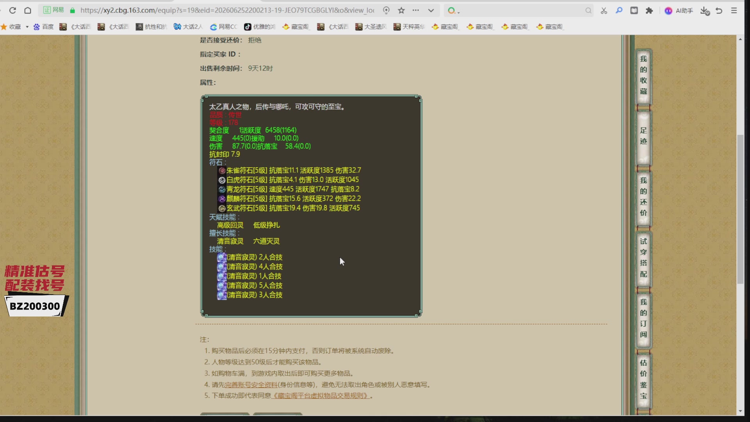
Task: Open the three-dots more options menu
Action: coord(416,11)
